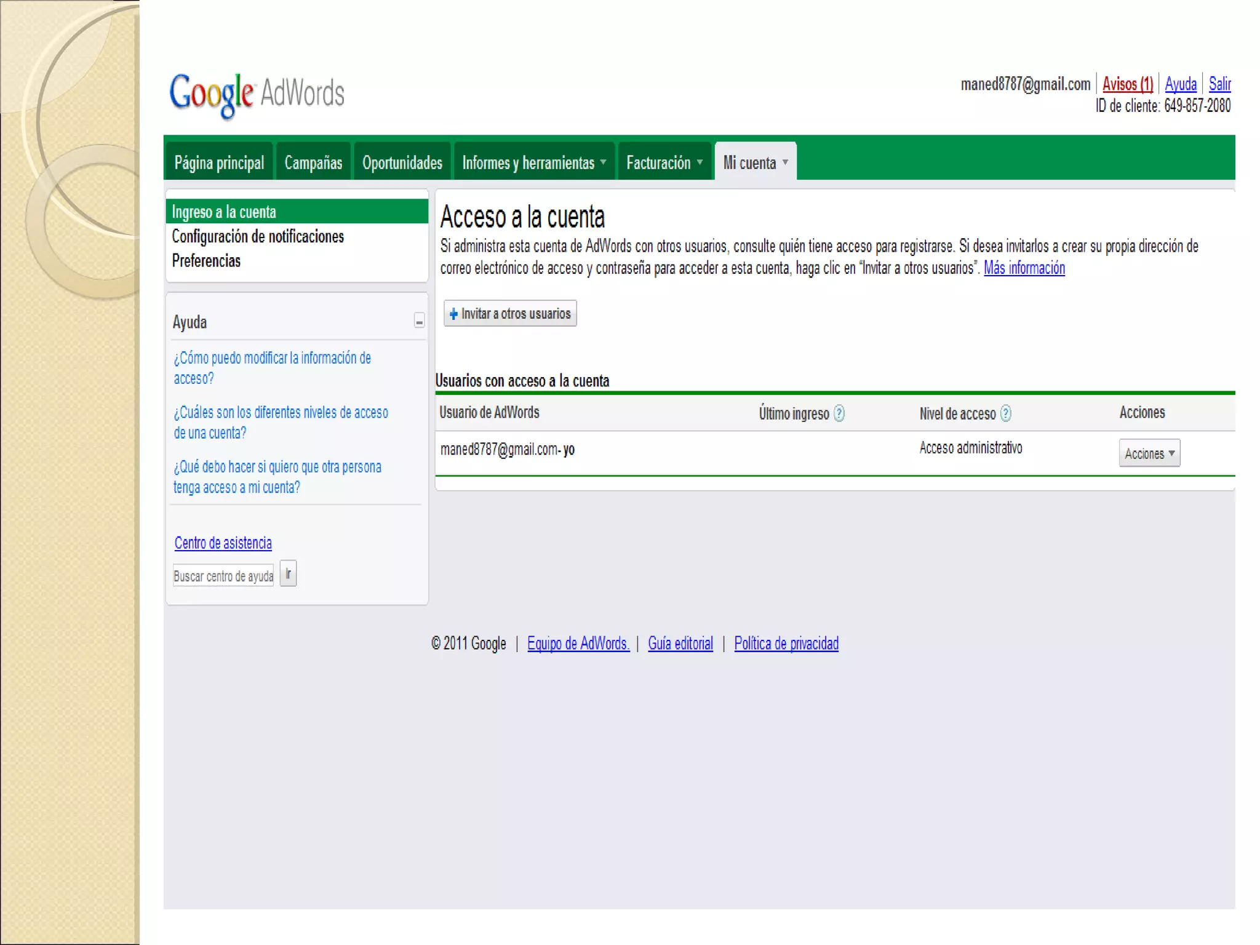Click Invitar a otros usuarios button
Screen dimensions: 1260x945
point(510,314)
